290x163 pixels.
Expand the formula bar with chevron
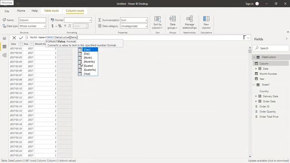[248, 38]
